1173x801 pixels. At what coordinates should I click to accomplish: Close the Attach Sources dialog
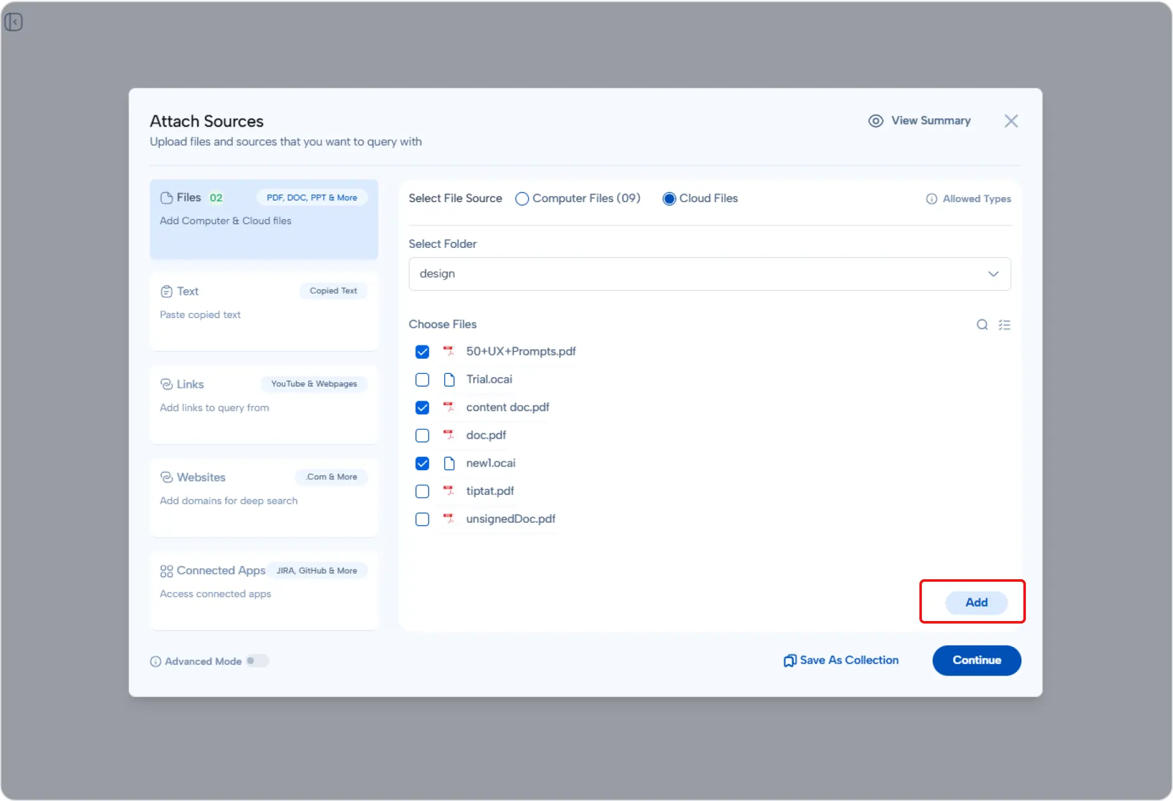(x=1011, y=120)
